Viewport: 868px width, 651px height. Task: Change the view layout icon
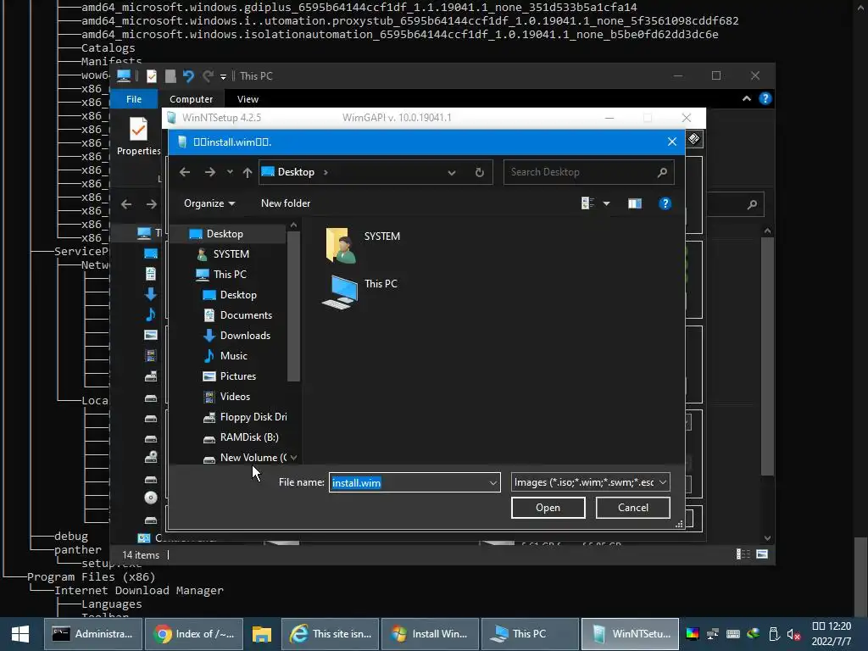point(587,203)
